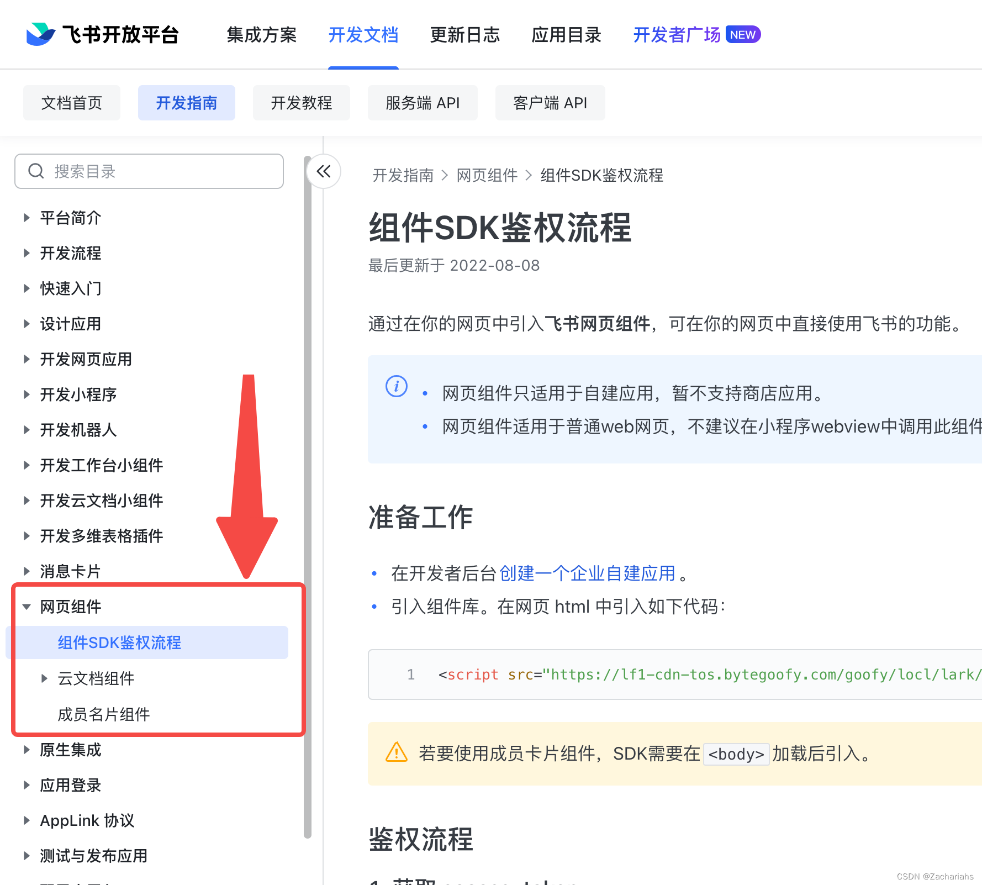The height and width of the screenshot is (885, 982).
Task: Expand the 开发流程 tree arrow
Action: [x=27, y=253]
